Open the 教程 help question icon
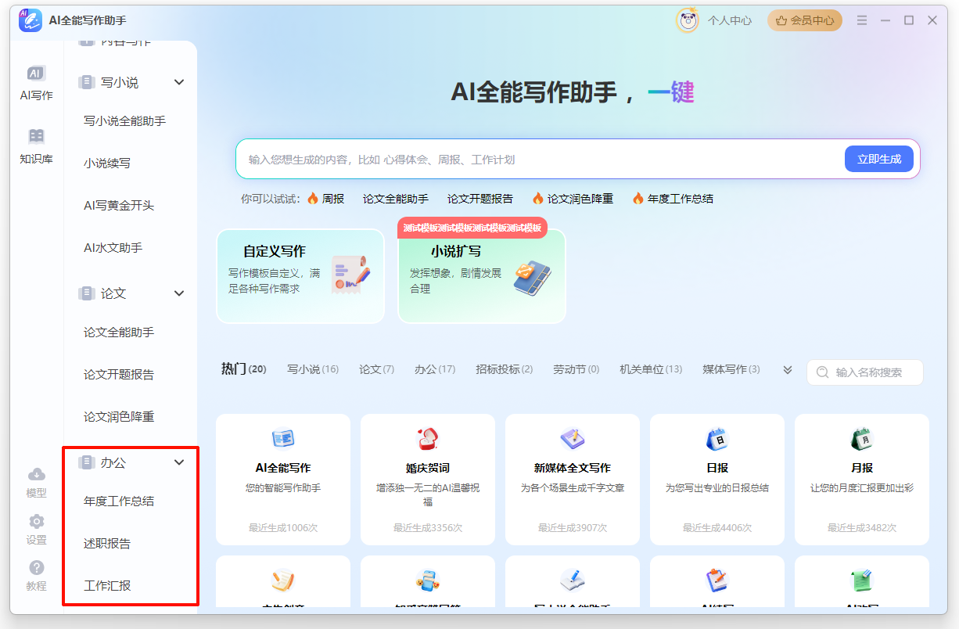The height and width of the screenshot is (629, 959). point(36,568)
